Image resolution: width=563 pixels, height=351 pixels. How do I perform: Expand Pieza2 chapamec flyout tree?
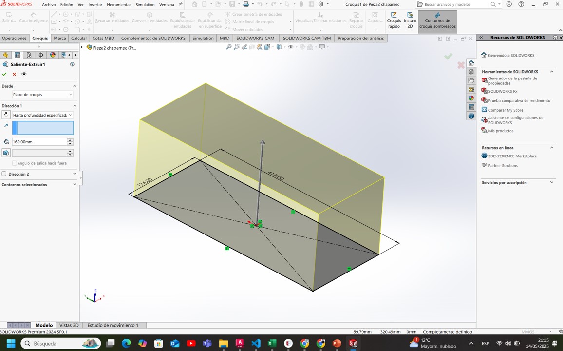(82, 47)
